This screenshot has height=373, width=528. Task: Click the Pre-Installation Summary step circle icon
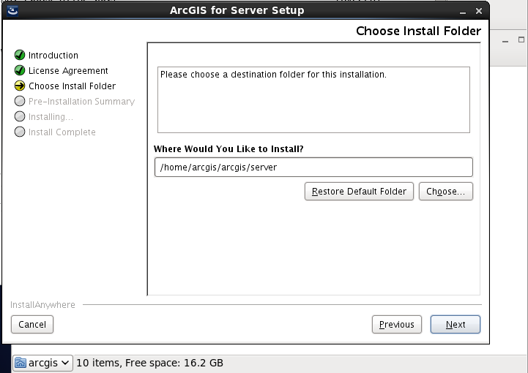pyautogui.click(x=20, y=101)
